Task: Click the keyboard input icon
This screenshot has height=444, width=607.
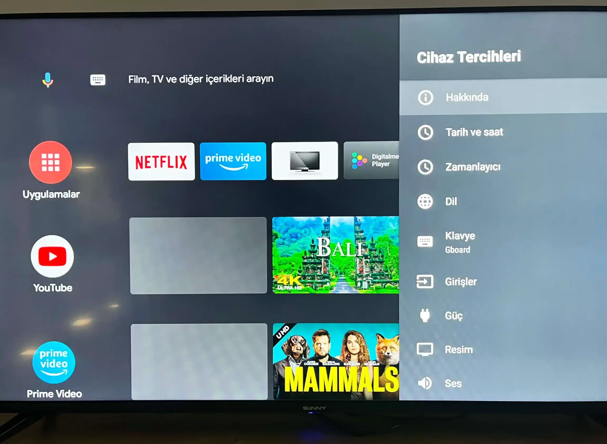Action: point(97,79)
